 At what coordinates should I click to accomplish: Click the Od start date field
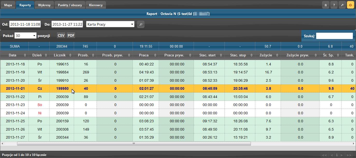click(25, 25)
